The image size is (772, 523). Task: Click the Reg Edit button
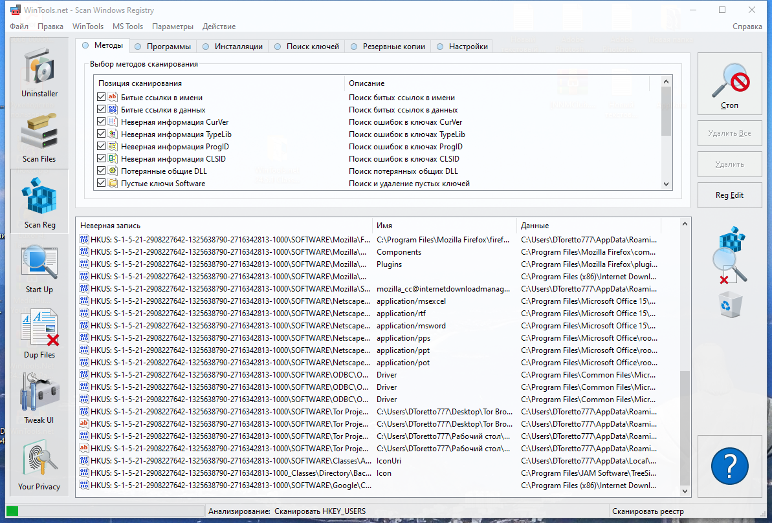point(730,195)
